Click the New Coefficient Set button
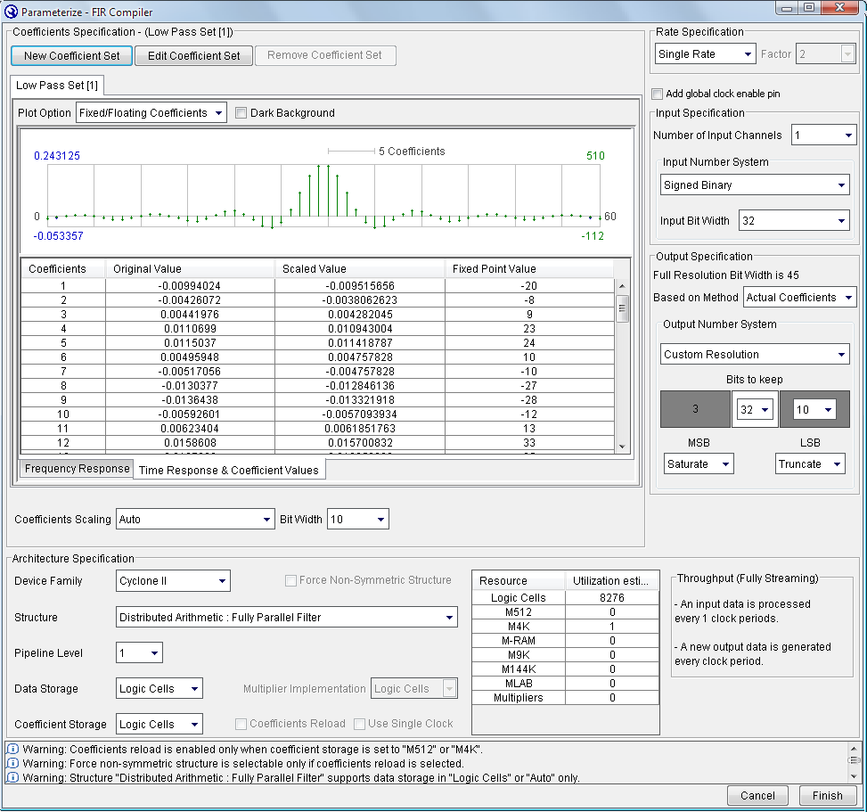The height and width of the screenshot is (812, 867). (x=72, y=56)
